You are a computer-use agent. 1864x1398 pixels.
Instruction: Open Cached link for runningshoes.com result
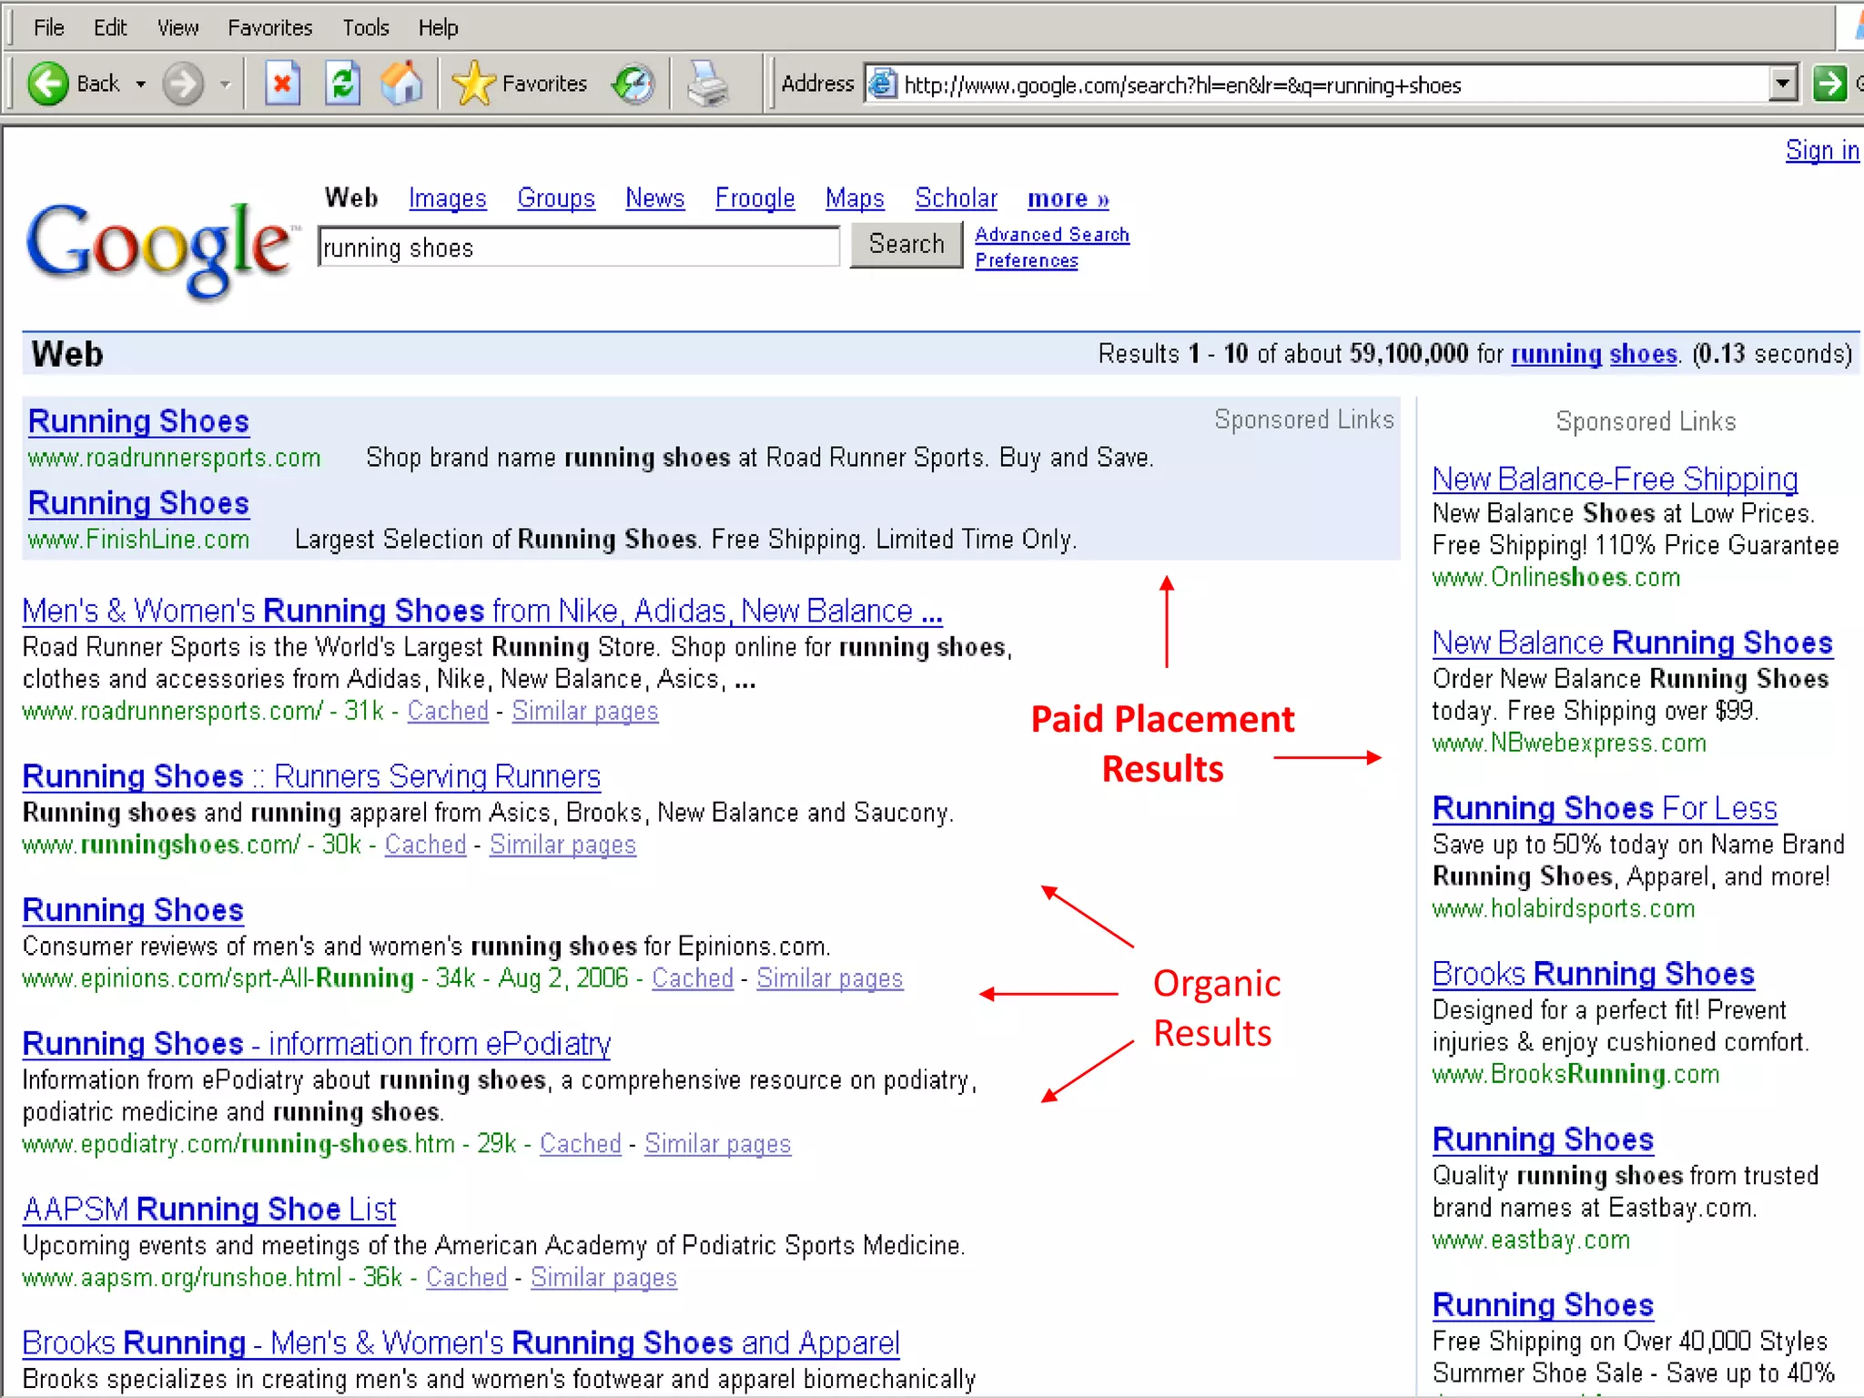click(x=425, y=845)
